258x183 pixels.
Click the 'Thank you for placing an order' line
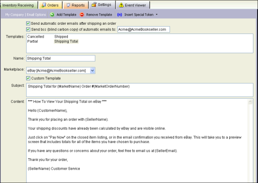click(x=68, y=119)
